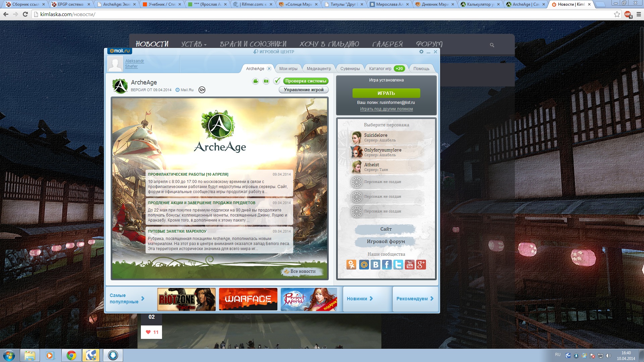Open ВРАГИ И СОЮЗНИКИ menu item
644x362 pixels.
[253, 44]
